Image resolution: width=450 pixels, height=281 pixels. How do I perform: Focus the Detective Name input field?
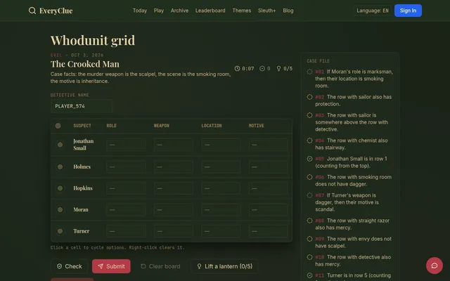82,106
